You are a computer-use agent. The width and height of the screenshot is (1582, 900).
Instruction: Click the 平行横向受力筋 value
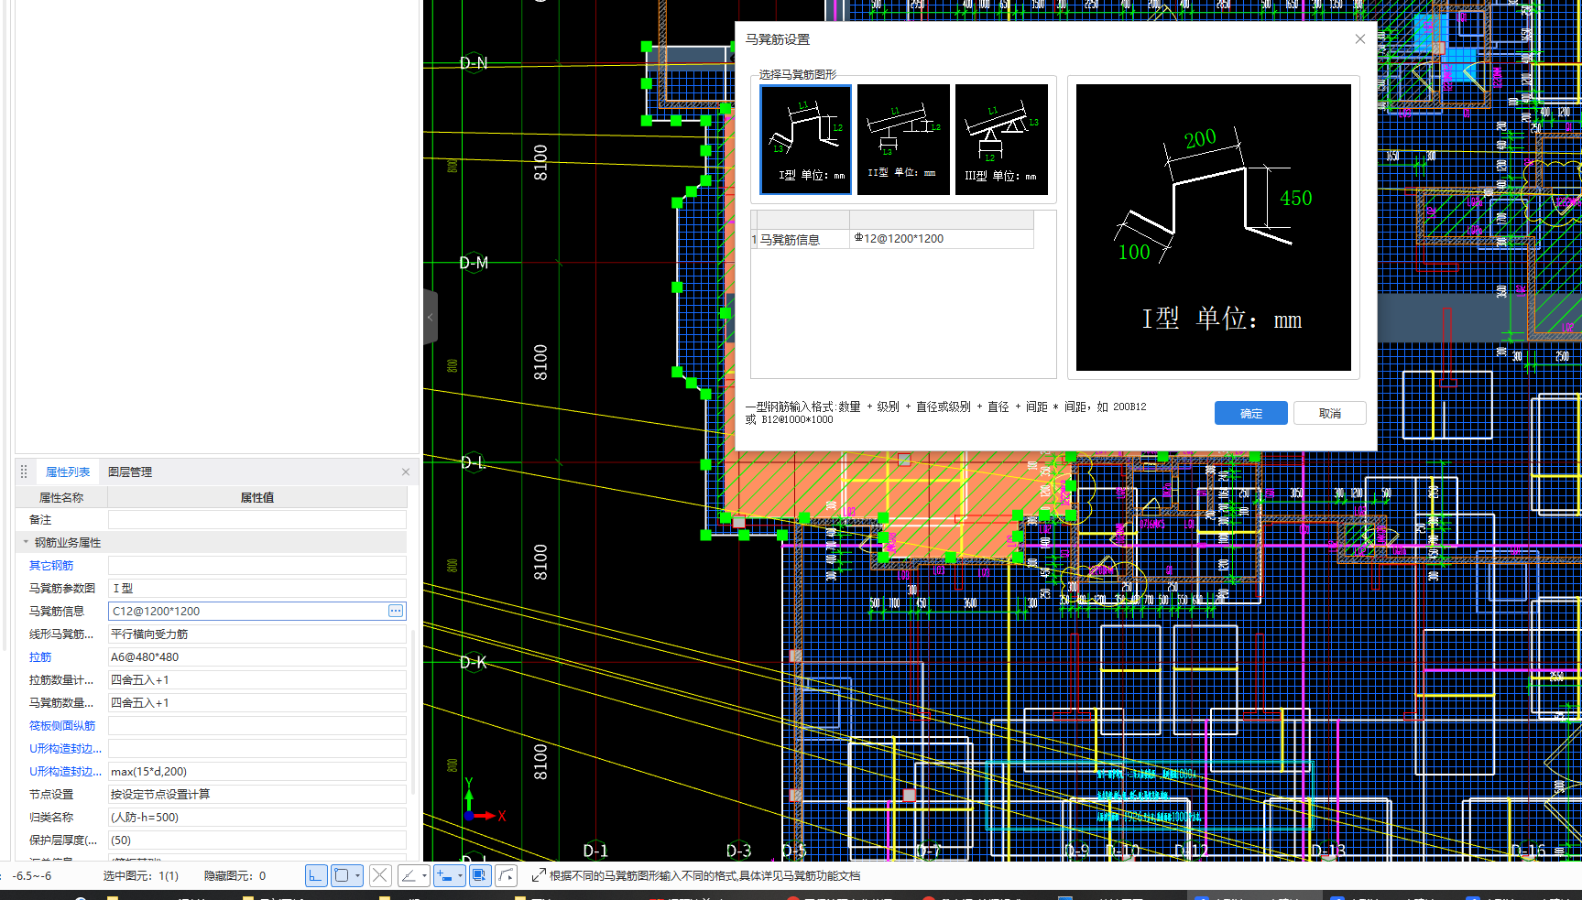pos(257,634)
